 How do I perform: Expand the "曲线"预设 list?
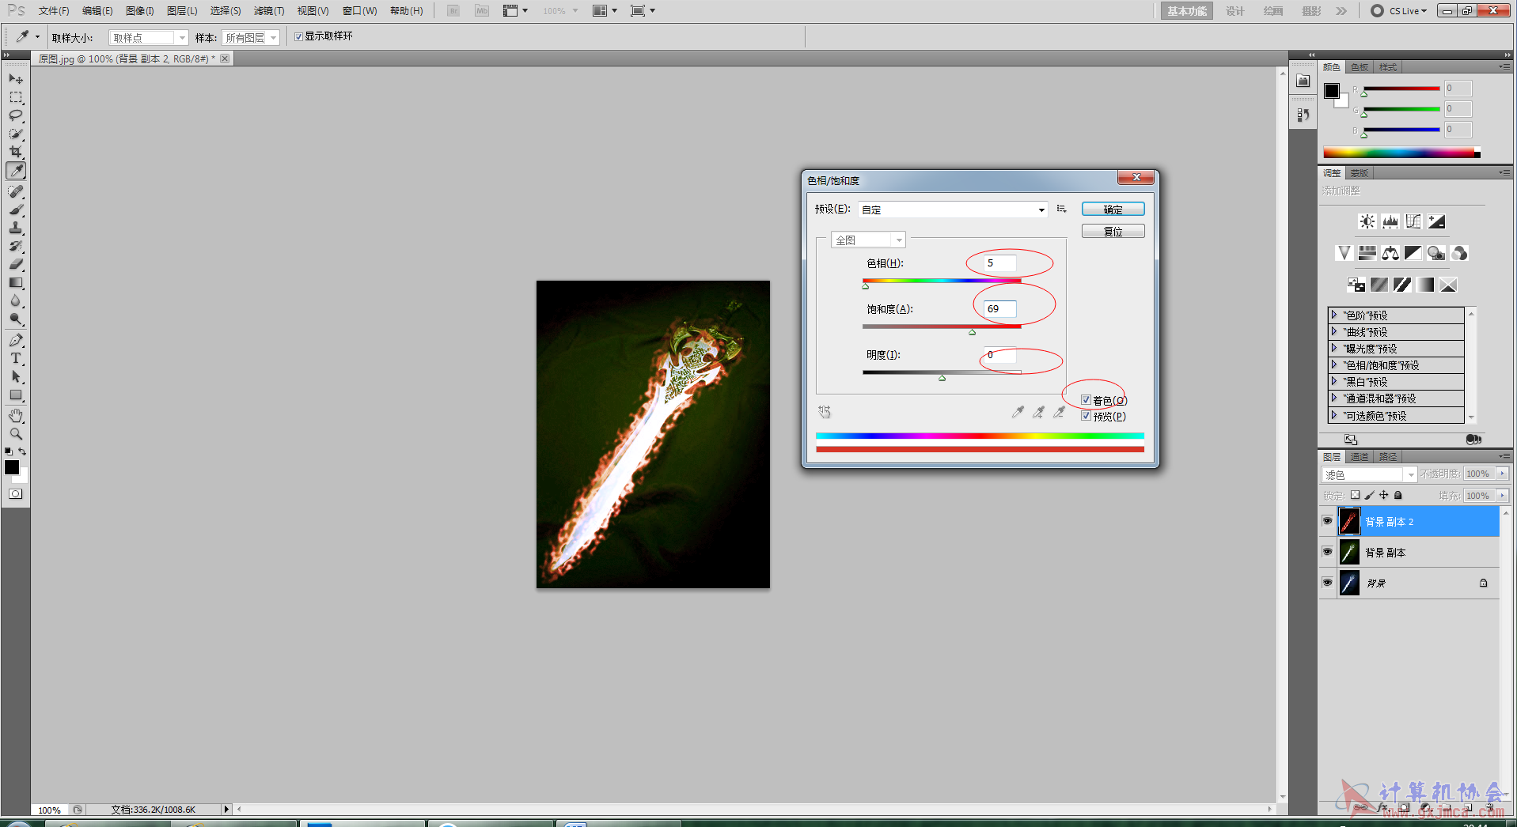coord(1333,331)
